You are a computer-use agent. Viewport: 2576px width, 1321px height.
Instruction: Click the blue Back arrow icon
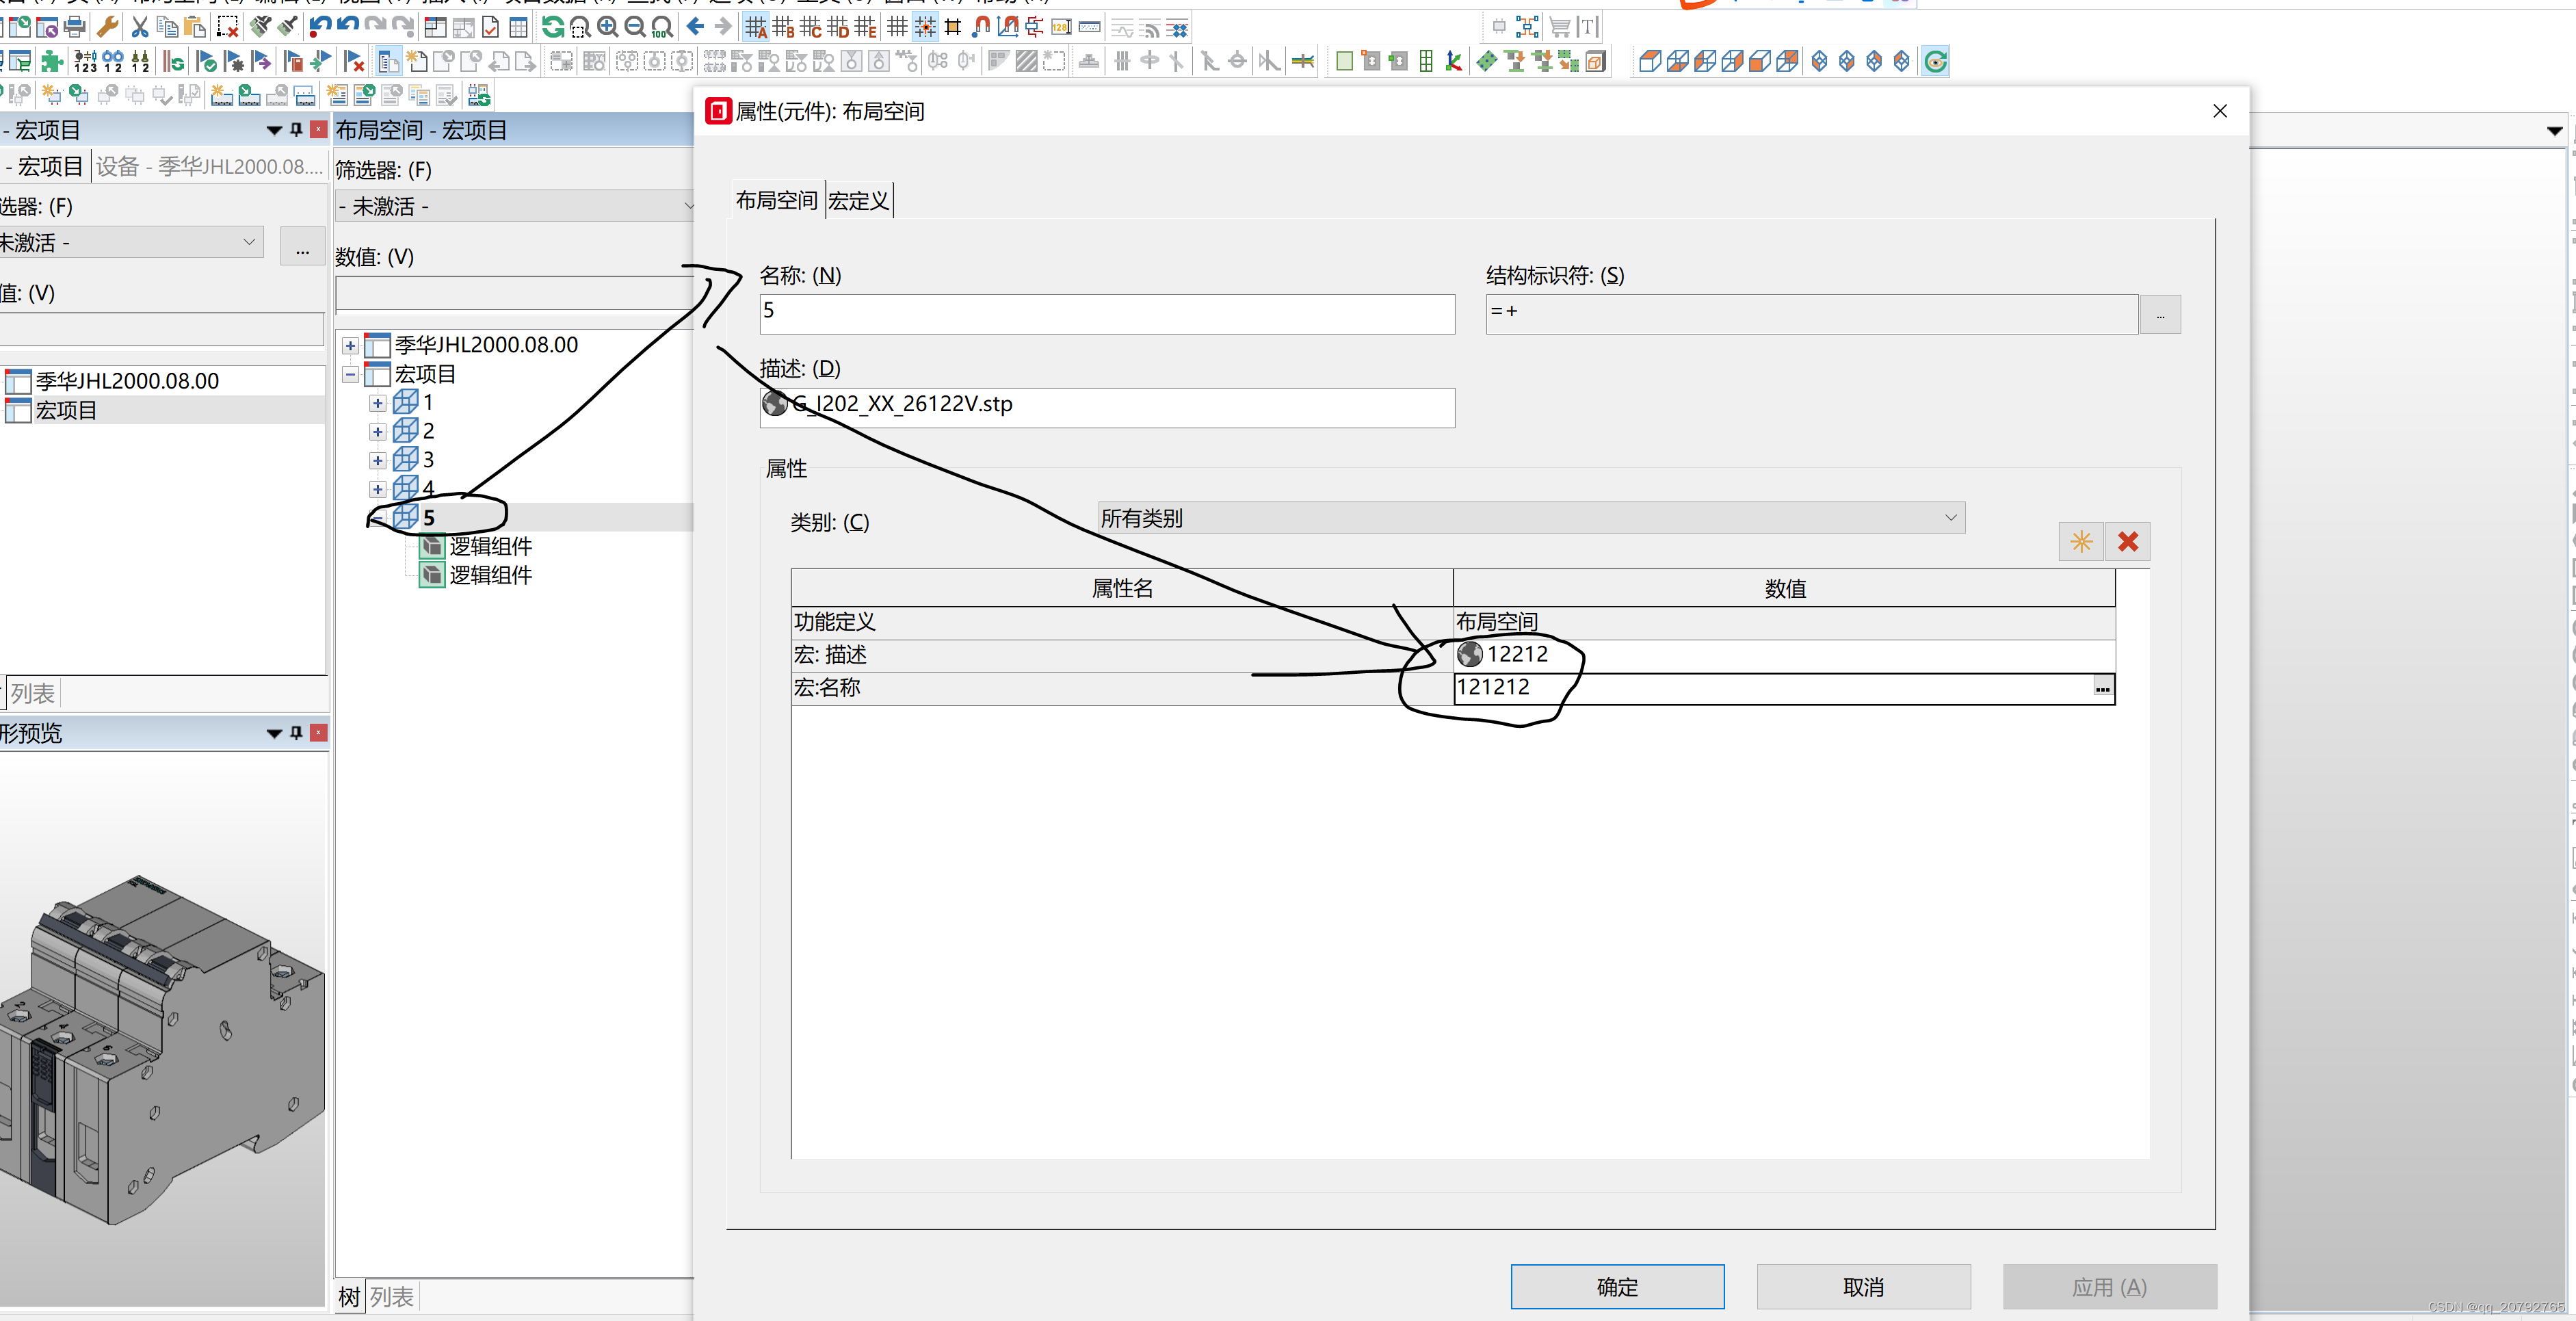(696, 27)
